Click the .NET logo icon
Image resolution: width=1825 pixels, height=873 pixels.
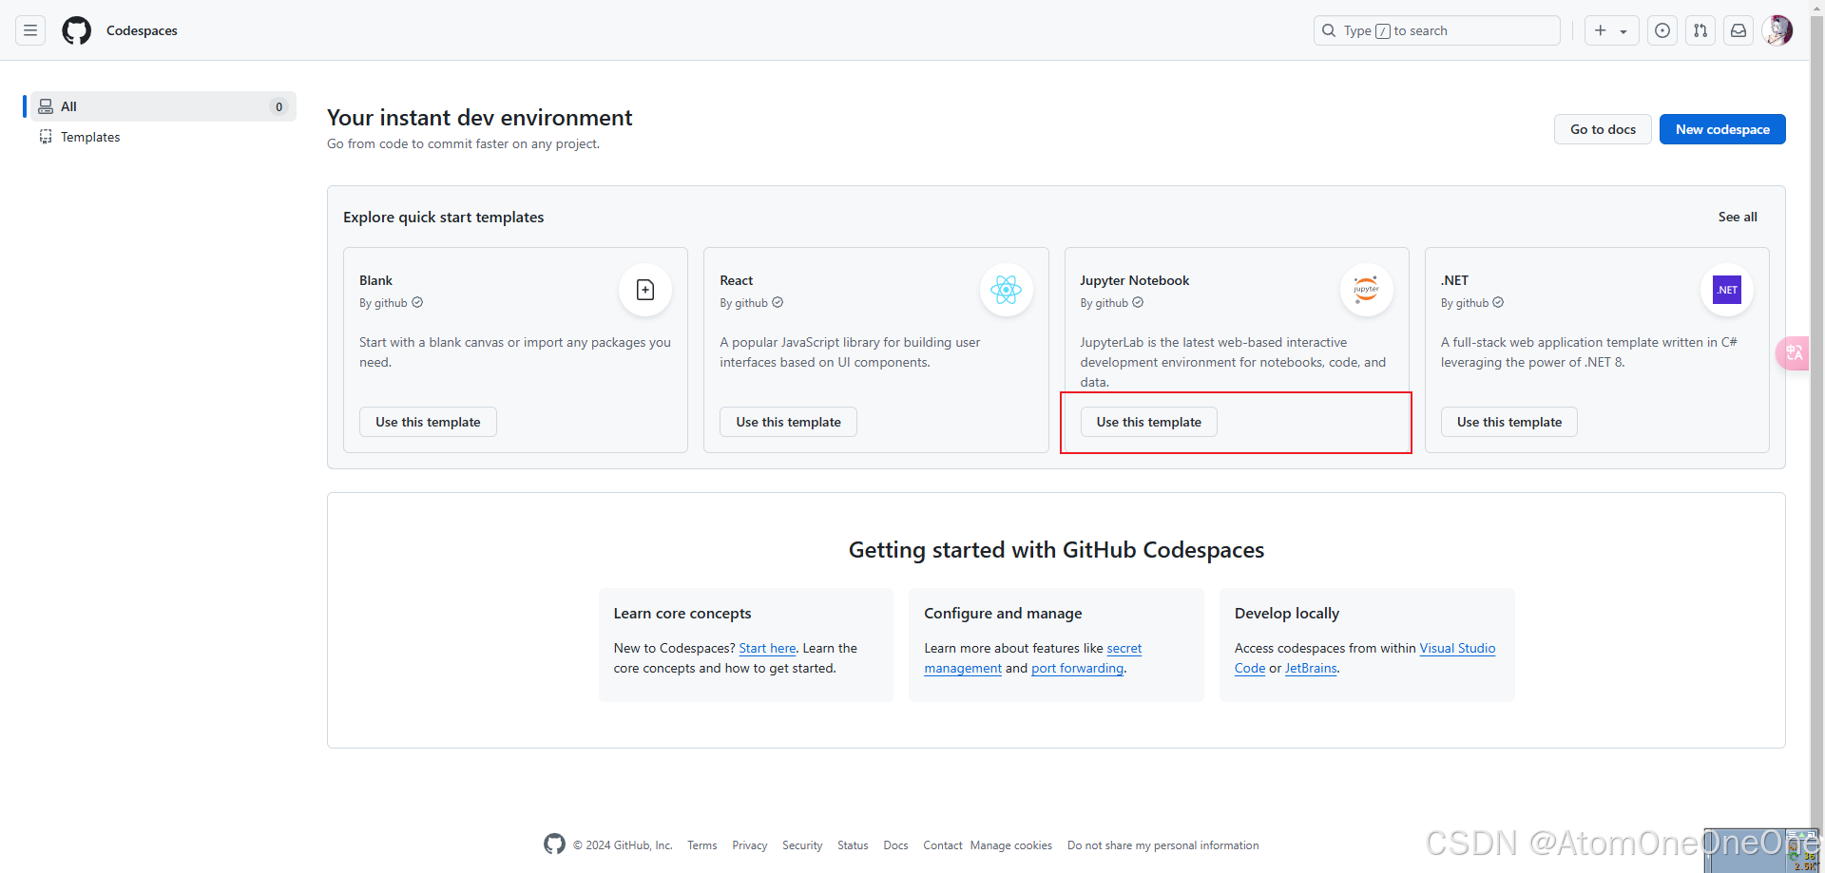(1727, 290)
